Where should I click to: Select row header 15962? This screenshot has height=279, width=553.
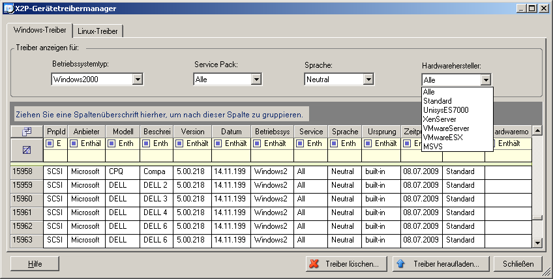(x=27, y=226)
